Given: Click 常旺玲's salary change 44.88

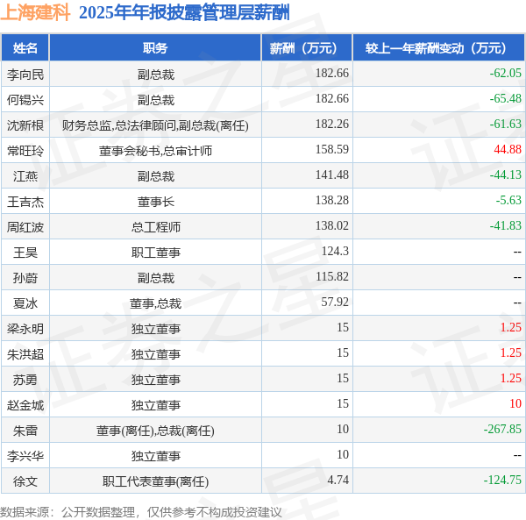Looking at the screenshot, I should click(x=508, y=149).
